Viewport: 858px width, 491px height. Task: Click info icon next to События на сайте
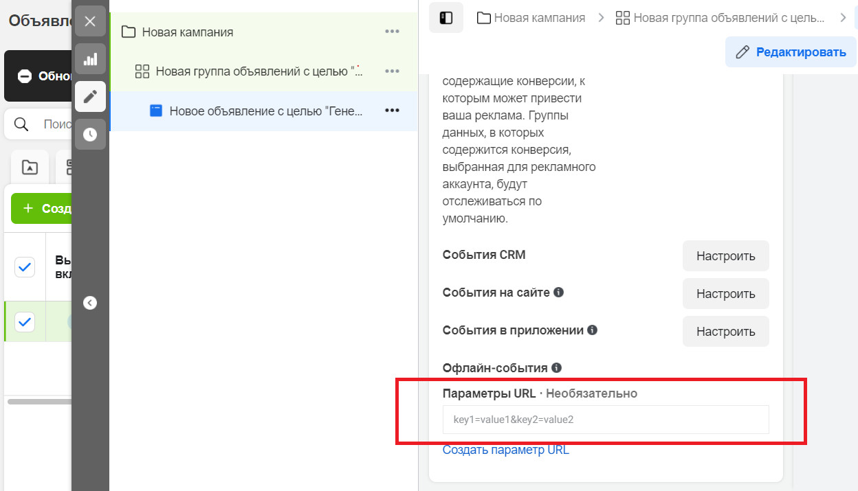click(559, 292)
